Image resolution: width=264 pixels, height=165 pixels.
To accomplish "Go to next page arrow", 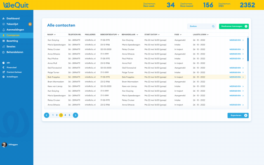I will coord(75,115).
